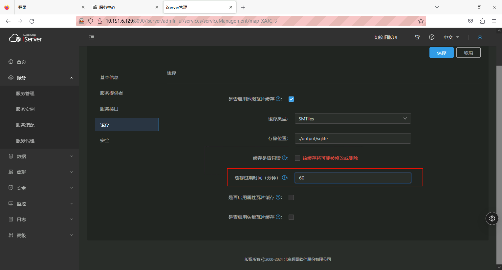Click the 存储位置 input field
Viewport: 502px width, 270px height.
click(x=353, y=138)
